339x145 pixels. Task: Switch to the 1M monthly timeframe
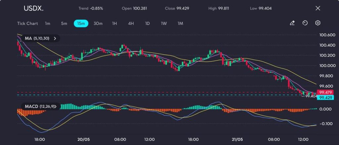pyautogui.click(x=180, y=24)
